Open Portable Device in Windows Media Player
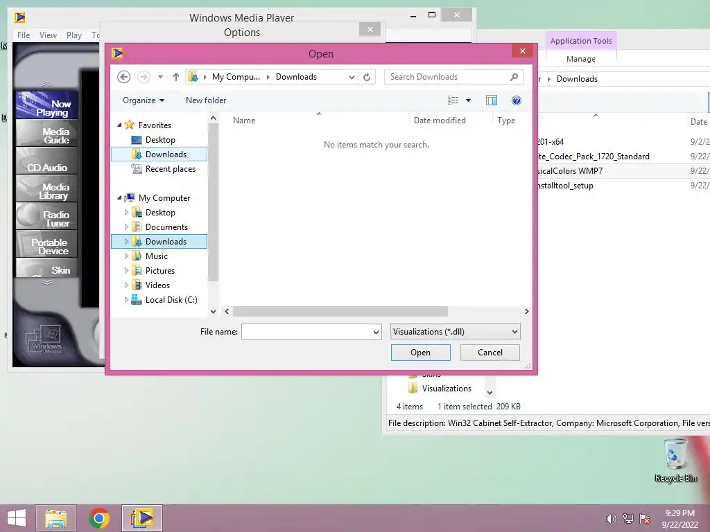 [x=46, y=245]
